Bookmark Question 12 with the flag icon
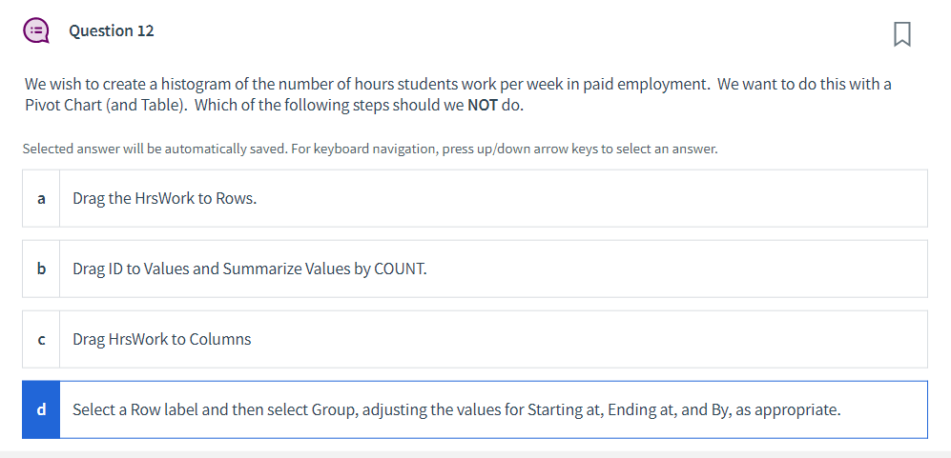Screen dimensions: 951x458 901,34
